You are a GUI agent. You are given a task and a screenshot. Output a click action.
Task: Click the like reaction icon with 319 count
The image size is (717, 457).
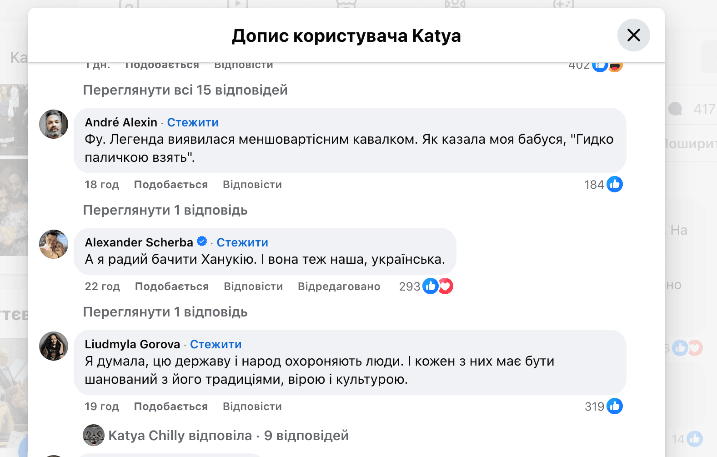[615, 406]
